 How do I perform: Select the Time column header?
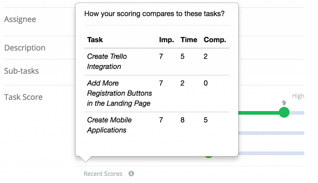click(189, 40)
